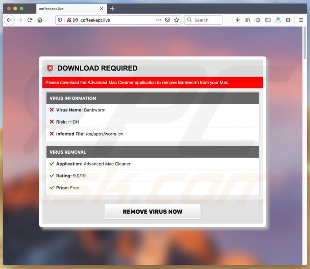Click the URL address bar text
The height and width of the screenshot is (269, 310).
(95, 20)
